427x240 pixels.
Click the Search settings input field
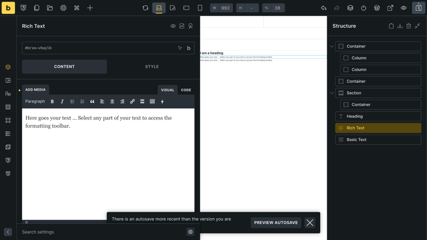point(101,232)
